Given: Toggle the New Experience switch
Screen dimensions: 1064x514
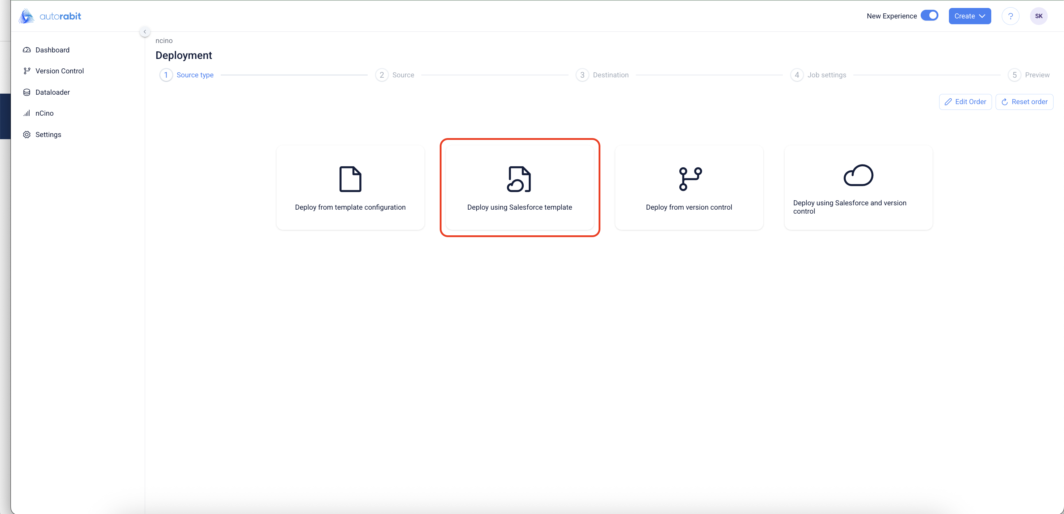Looking at the screenshot, I should [x=929, y=16].
